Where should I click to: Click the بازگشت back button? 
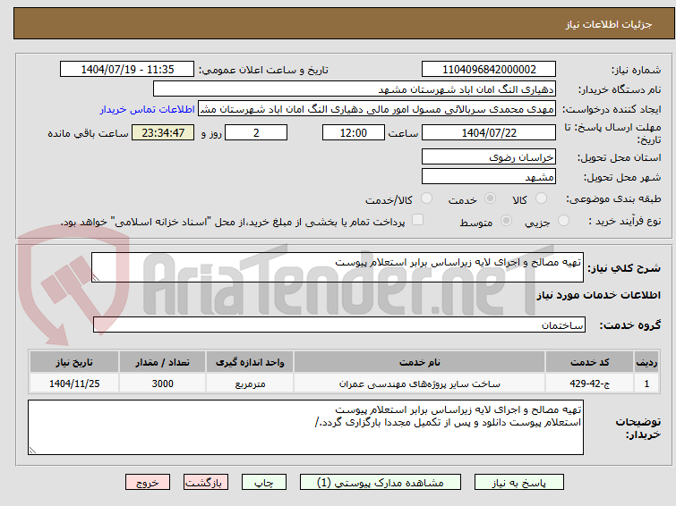(x=205, y=483)
